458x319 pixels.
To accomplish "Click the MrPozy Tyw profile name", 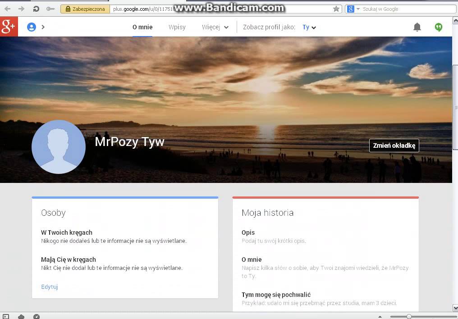I will [x=130, y=142].
